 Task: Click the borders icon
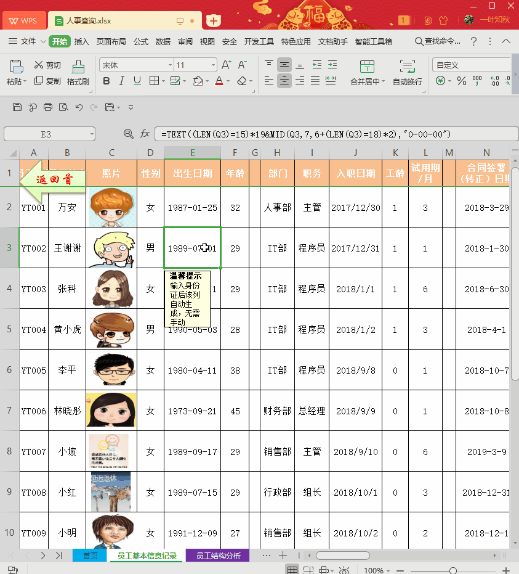coord(155,81)
